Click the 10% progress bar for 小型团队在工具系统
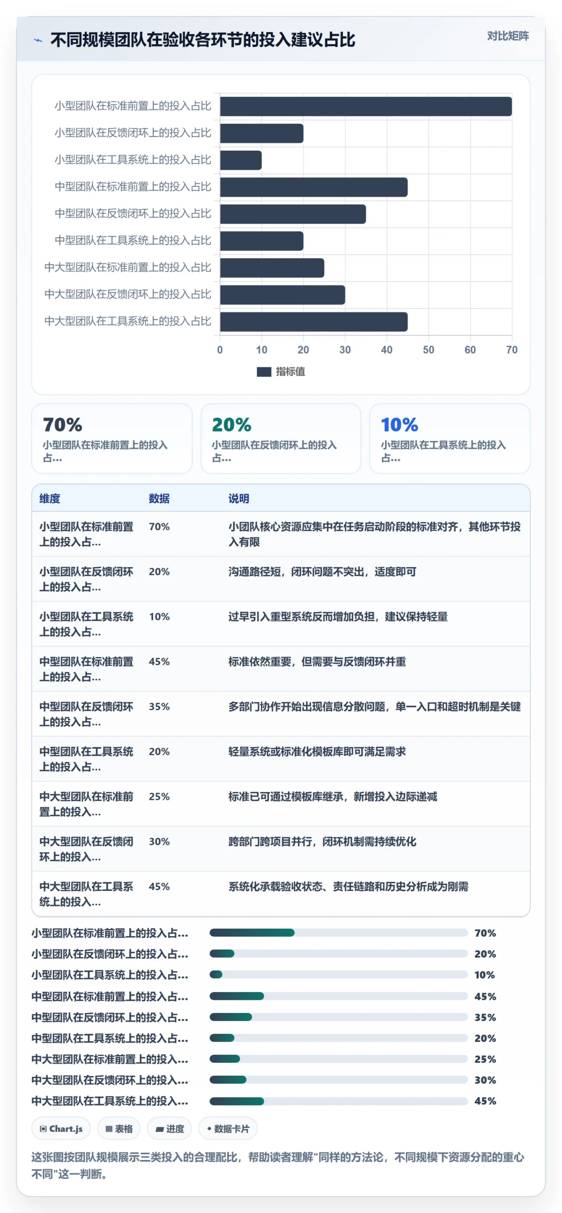The height and width of the screenshot is (1213, 562). (339, 975)
